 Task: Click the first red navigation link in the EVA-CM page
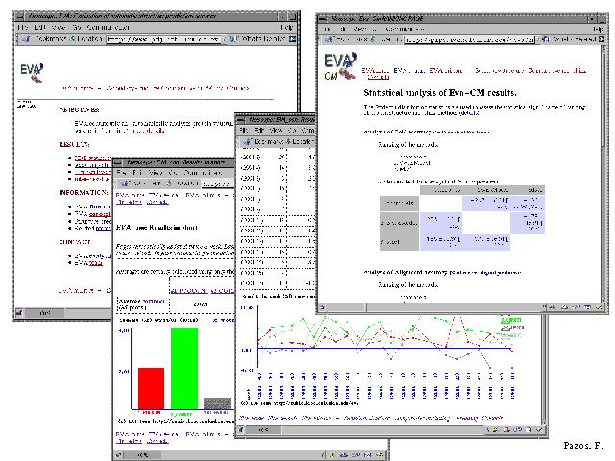(x=375, y=70)
